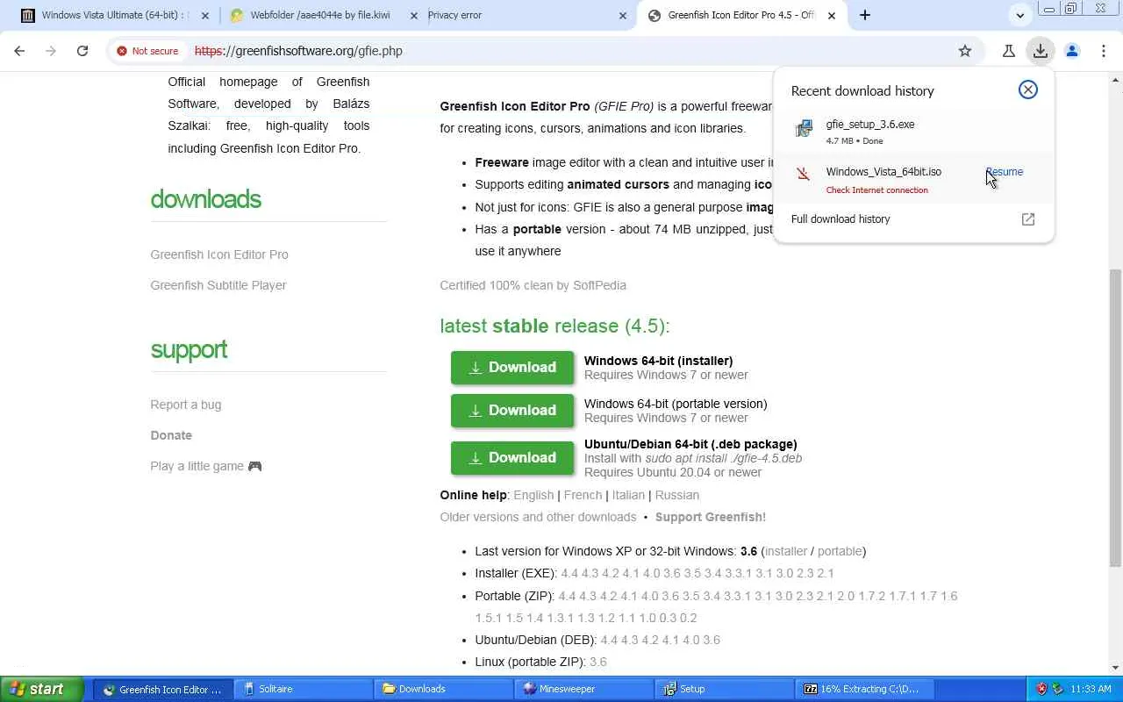Download the Windows 64-bit installer
Screen dimensions: 1123x702
pyautogui.click(x=512, y=368)
